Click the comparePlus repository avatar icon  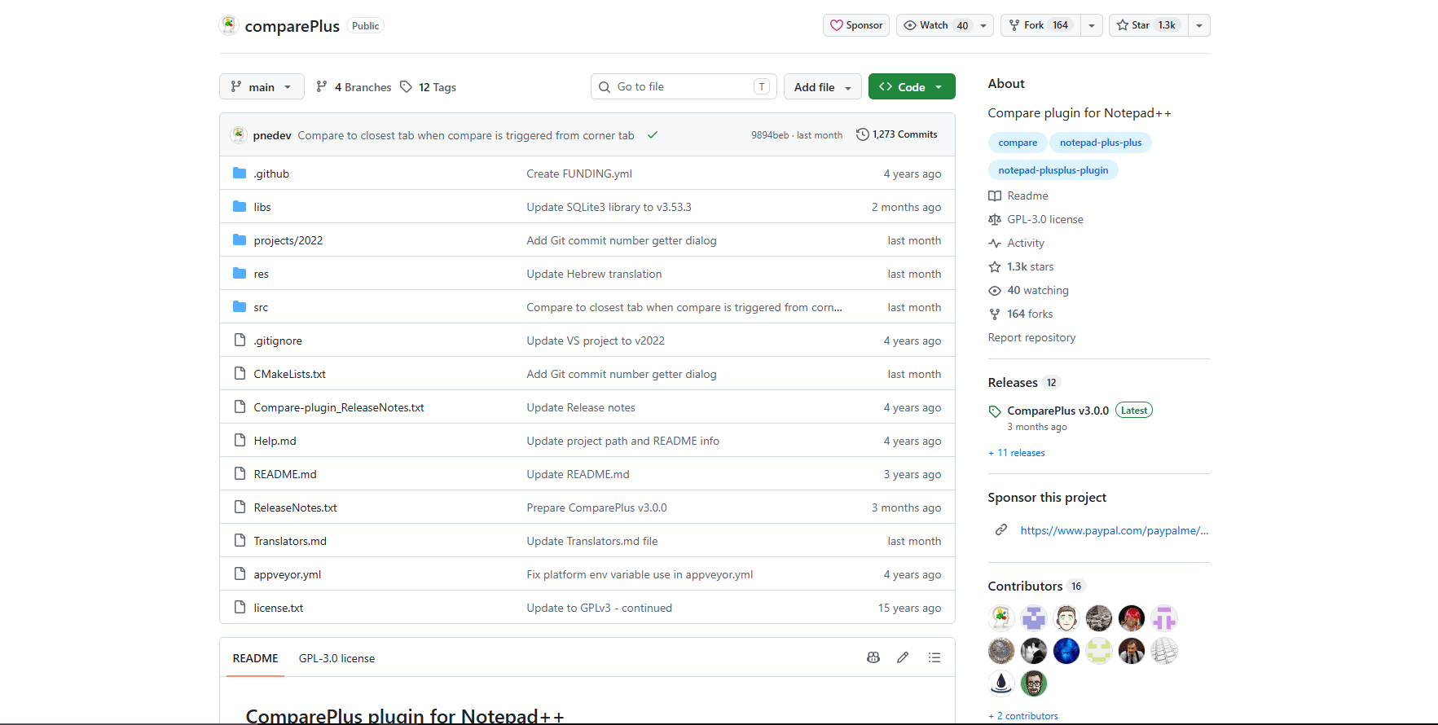point(229,25)
